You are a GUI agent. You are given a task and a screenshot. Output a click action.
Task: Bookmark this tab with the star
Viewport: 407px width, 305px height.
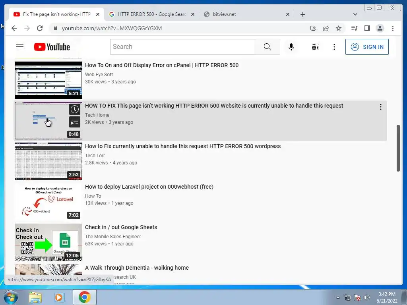[x=339, y=28]
